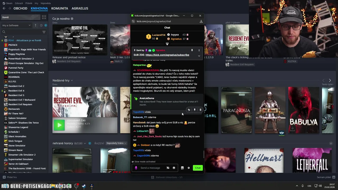Open the Seznam přátel friends icon
The width and height of the screenshot is (338, 190).
click(334, 177)
